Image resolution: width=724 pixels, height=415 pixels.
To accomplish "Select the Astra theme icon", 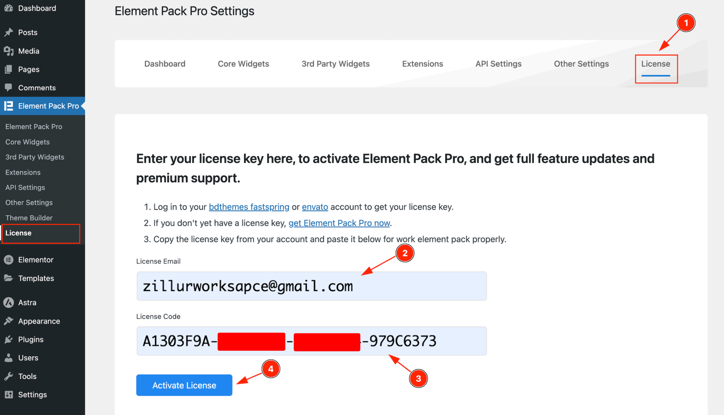I will (8, 302).
